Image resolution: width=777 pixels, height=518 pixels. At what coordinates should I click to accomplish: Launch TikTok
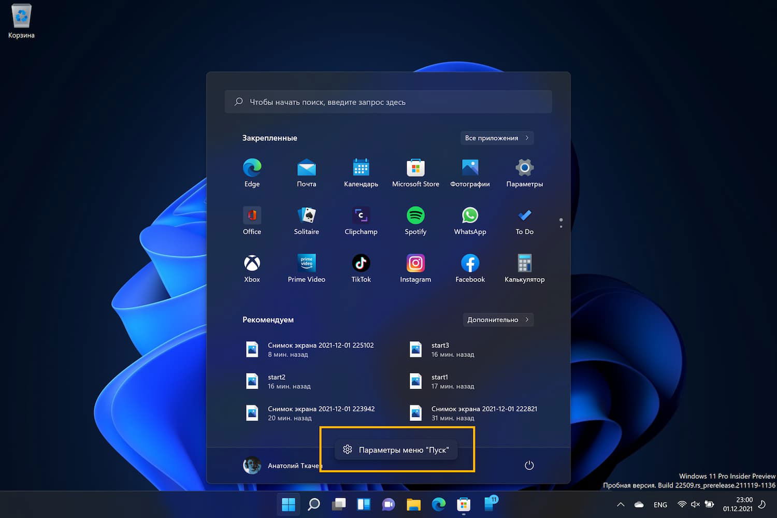pyautogui.click(x=361, y=268)
